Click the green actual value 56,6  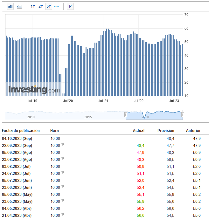[x=141, y=215]
